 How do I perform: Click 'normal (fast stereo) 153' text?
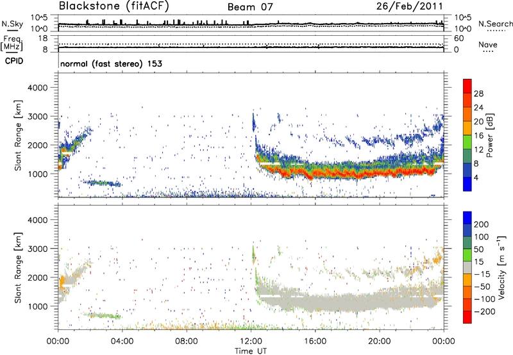[x=111, y=63]
